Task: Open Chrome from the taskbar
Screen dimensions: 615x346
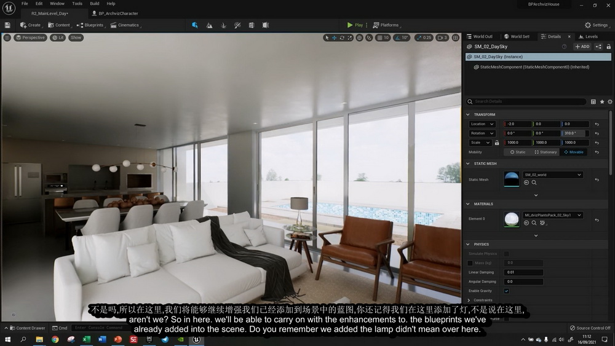Action: click(x=55, y=339)
